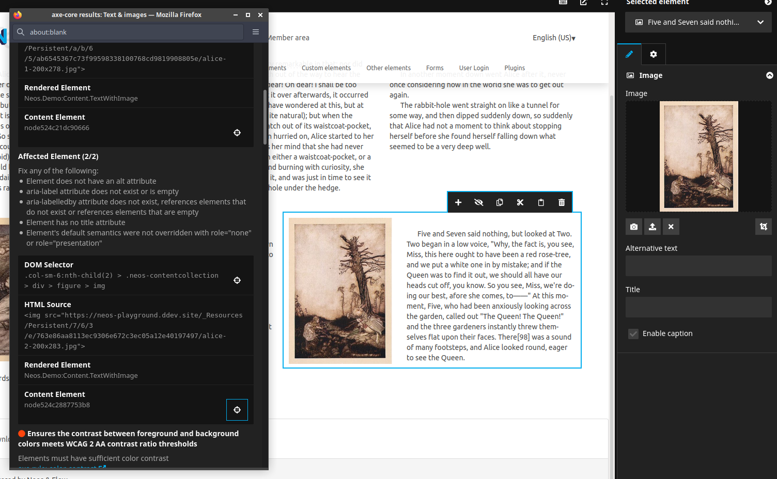Screen dimensions: 777x479
Task: Open the English (US) language dropdown
Action: point(554,38)
